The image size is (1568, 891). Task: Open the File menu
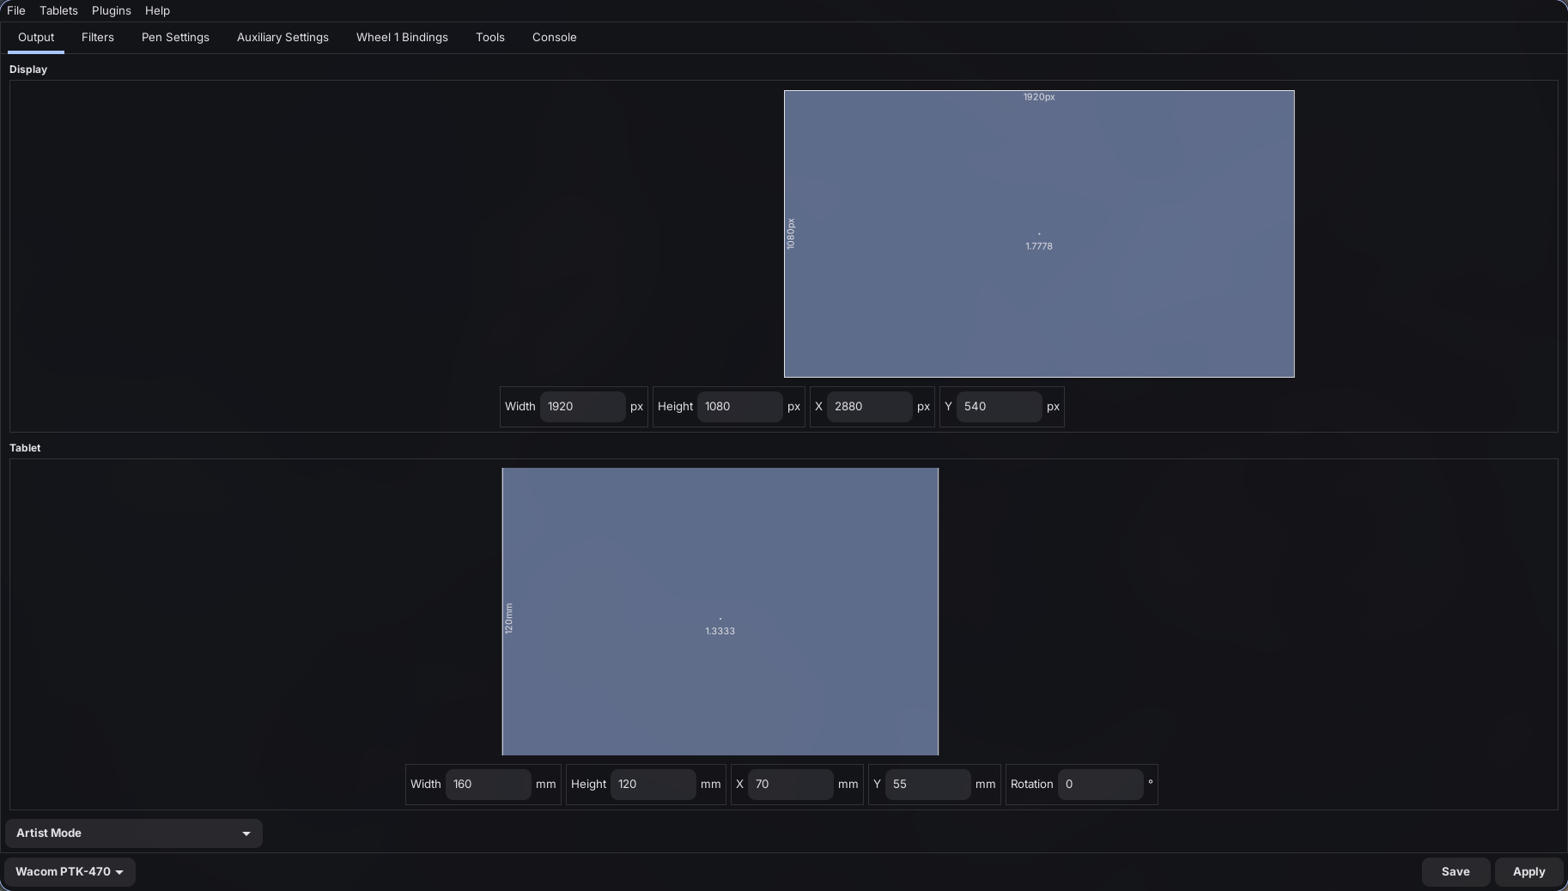point(16,10)
